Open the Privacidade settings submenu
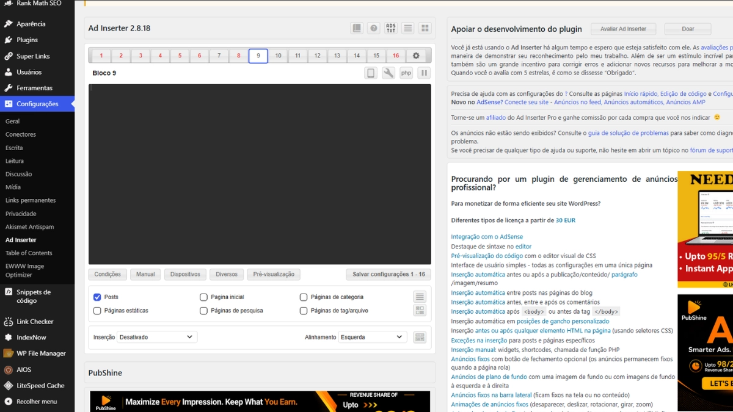733x412 pixels. point(21,214)
